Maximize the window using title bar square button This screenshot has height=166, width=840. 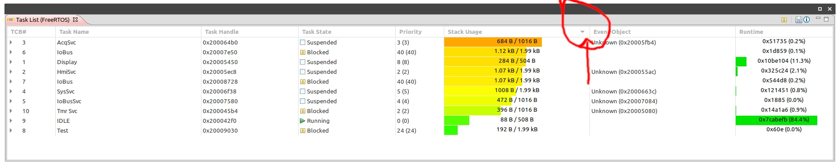820,9
